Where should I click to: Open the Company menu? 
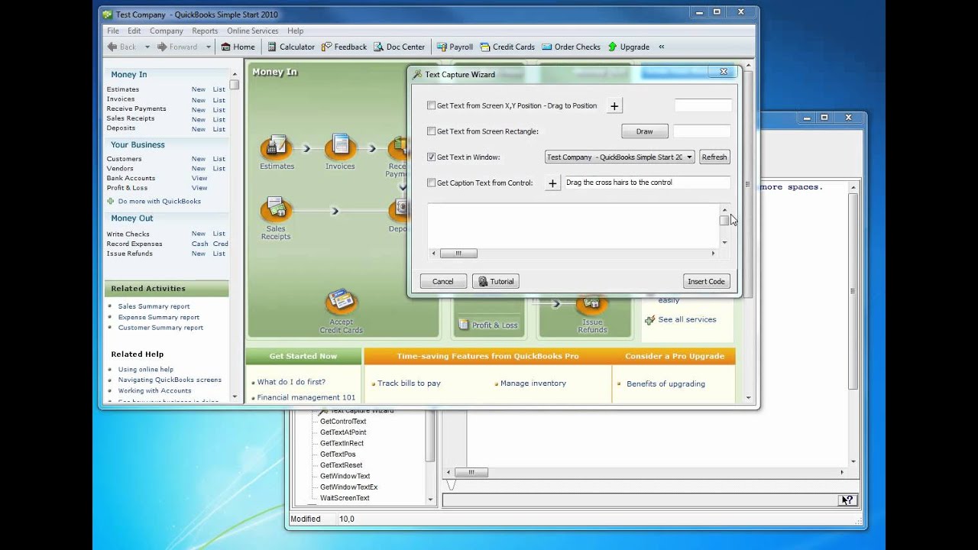pyautogui.click(x=167, y=31)
